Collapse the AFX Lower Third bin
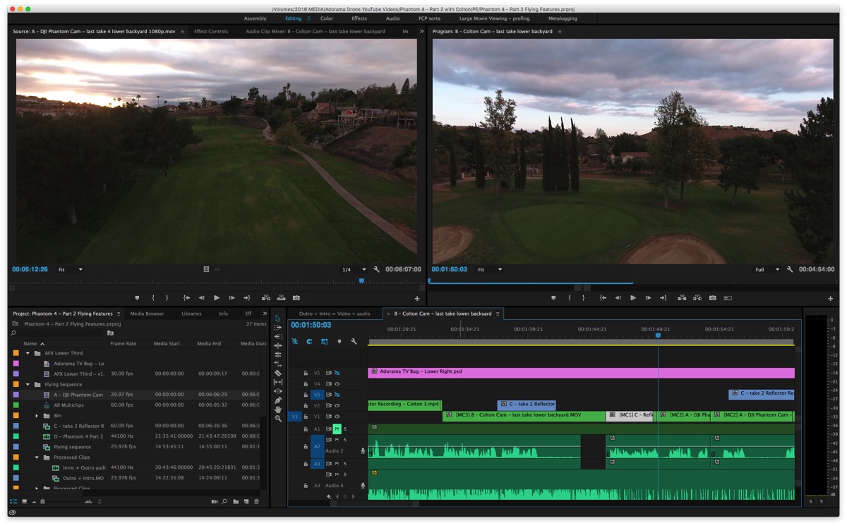847x526 pixels. tap(28, 353)
